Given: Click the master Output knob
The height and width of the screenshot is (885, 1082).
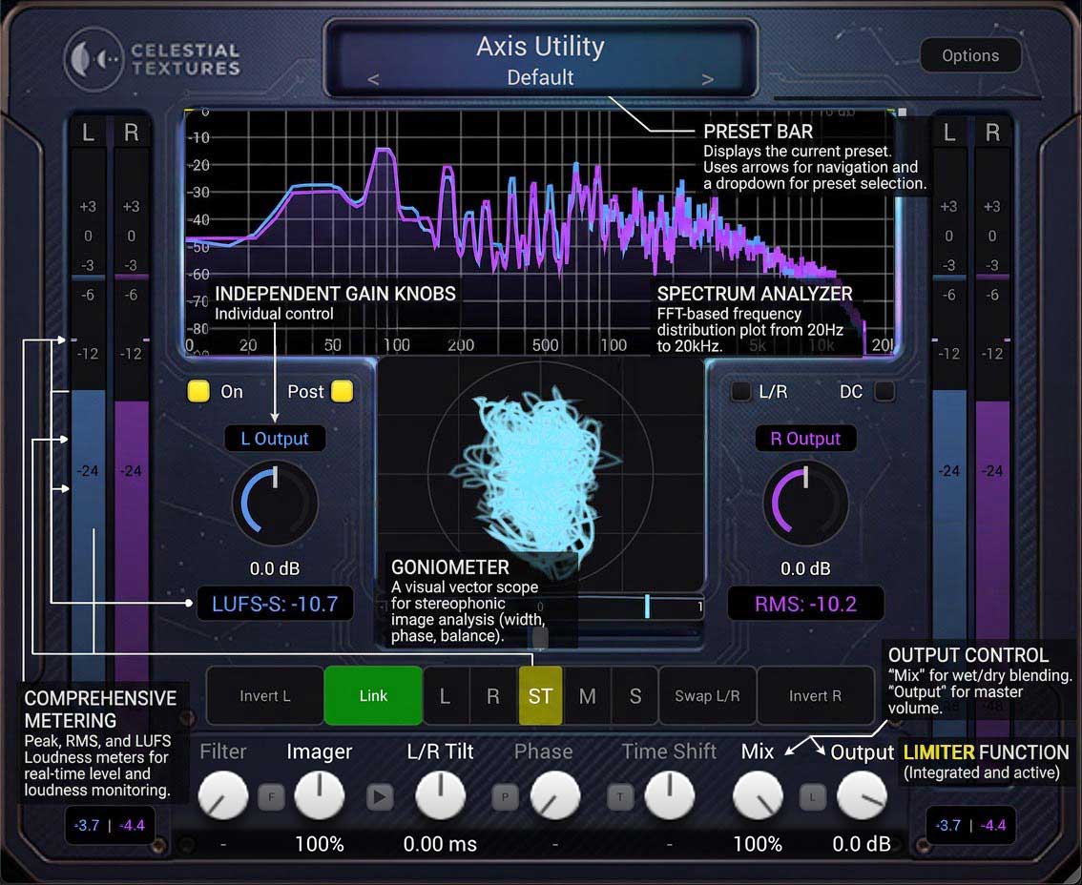Looking at the screenshot, I should click(862, 796).
